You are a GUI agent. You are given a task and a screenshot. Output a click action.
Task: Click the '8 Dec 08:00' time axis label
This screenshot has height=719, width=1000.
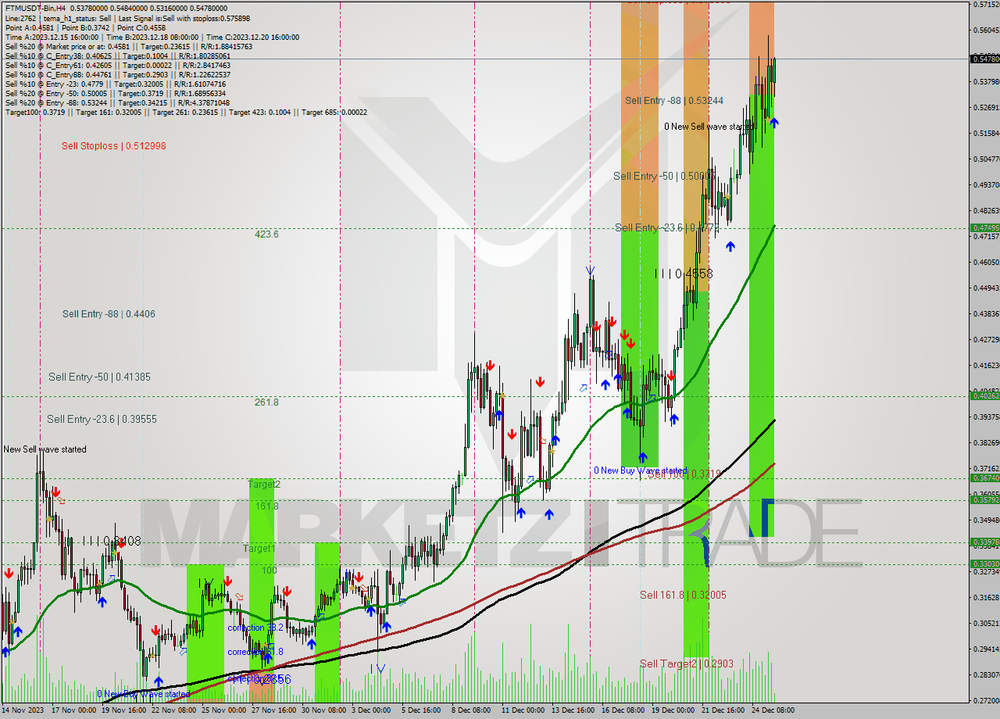pos(471,710)
